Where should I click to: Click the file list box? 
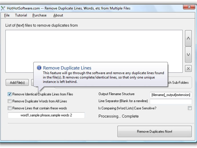point(94,51)
